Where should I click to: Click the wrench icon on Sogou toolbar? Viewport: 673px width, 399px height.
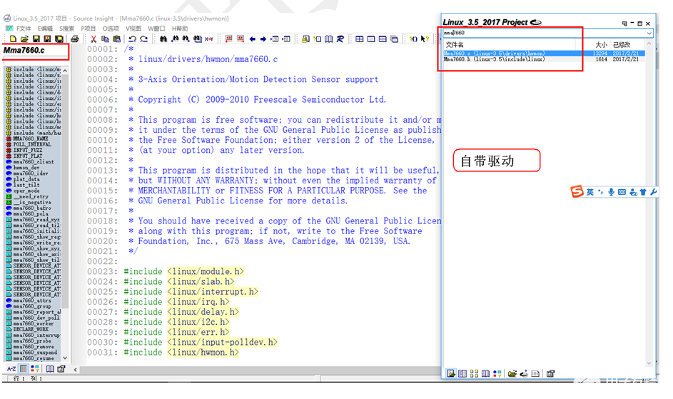point(653,192)
